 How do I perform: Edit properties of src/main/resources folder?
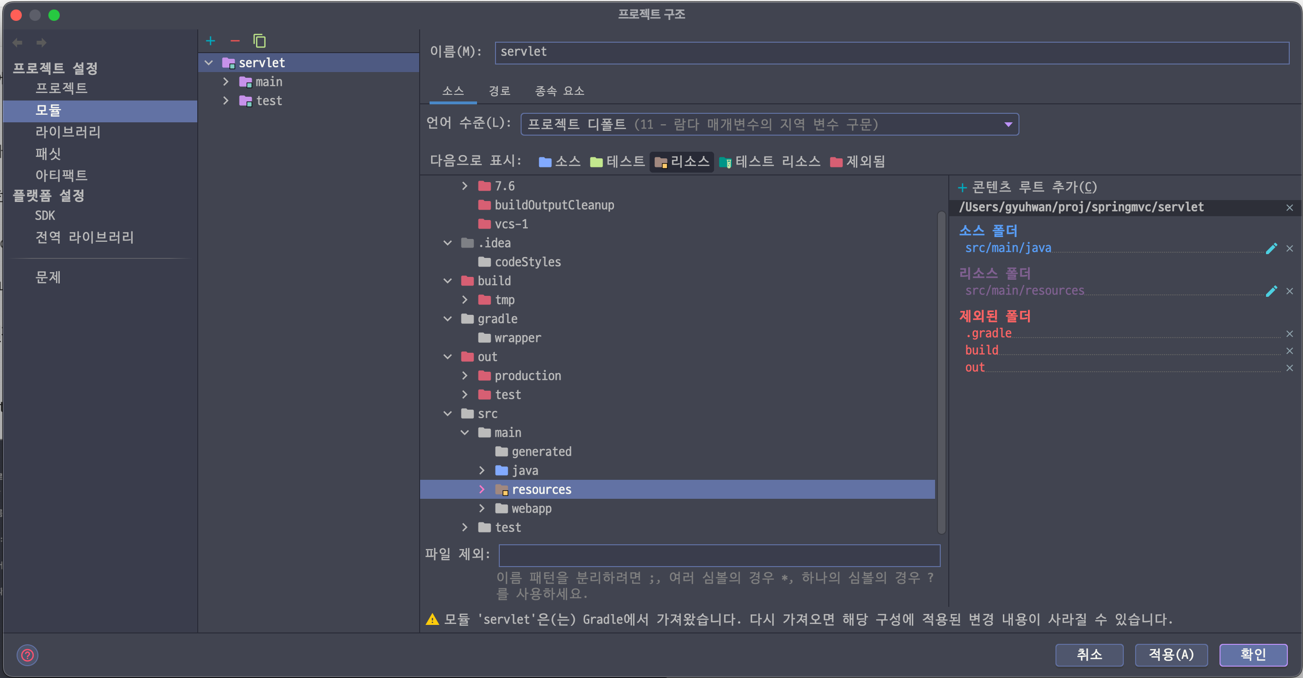1271,291
